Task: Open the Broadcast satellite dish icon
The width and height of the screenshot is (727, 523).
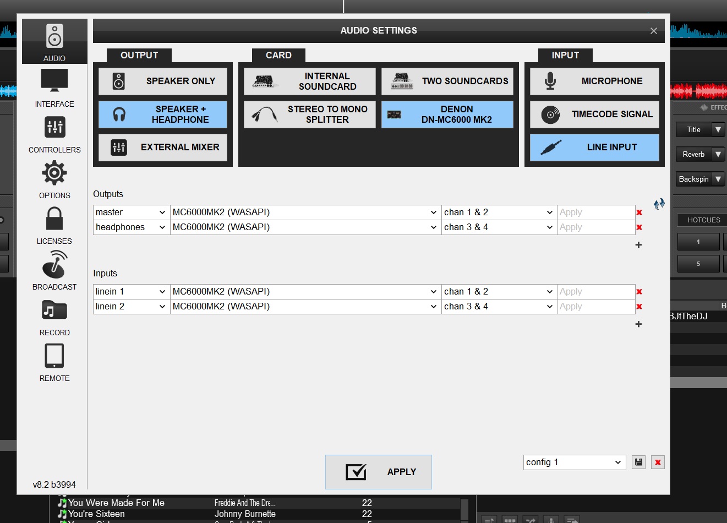Action: [x=54, y=264]
